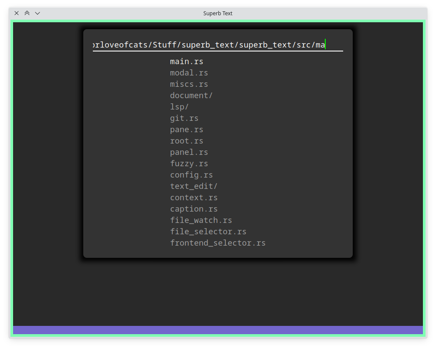Image resolution: width=436 pixels, height=349 pixels.
Task: Open the lsp/ folder entry
Action: (179, 107)
